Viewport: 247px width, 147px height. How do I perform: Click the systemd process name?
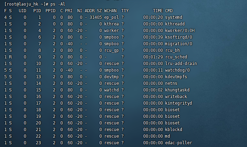click(x=174, y=17)
